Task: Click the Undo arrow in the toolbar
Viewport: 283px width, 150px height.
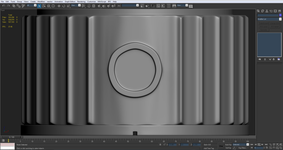Action: [4, 6]
